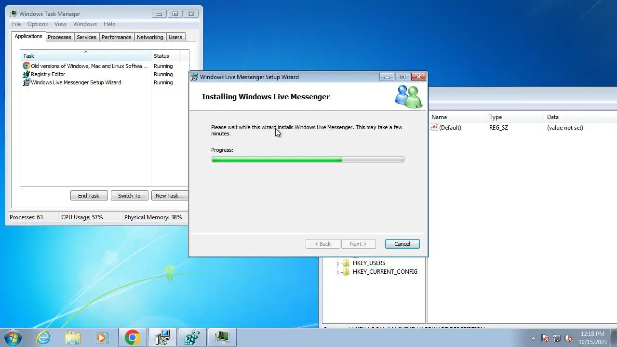Switch to Registry Editor taskbar button
617x347 pixels.
pos(192,337)
